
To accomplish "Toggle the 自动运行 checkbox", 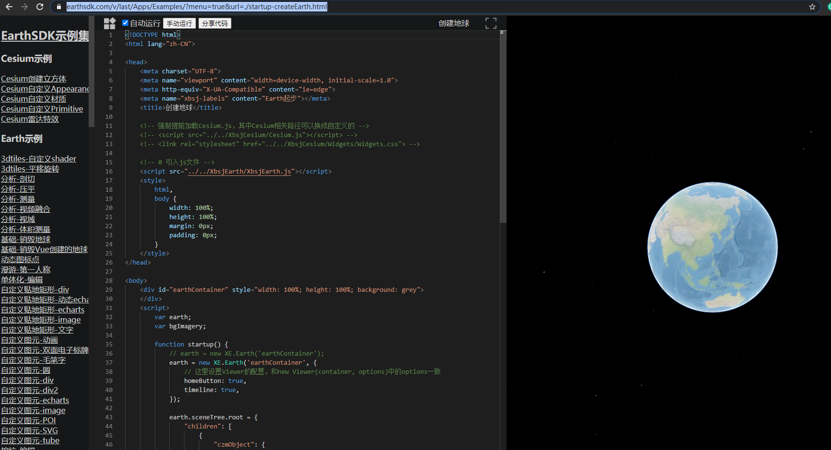I will [x=125, y=23].
